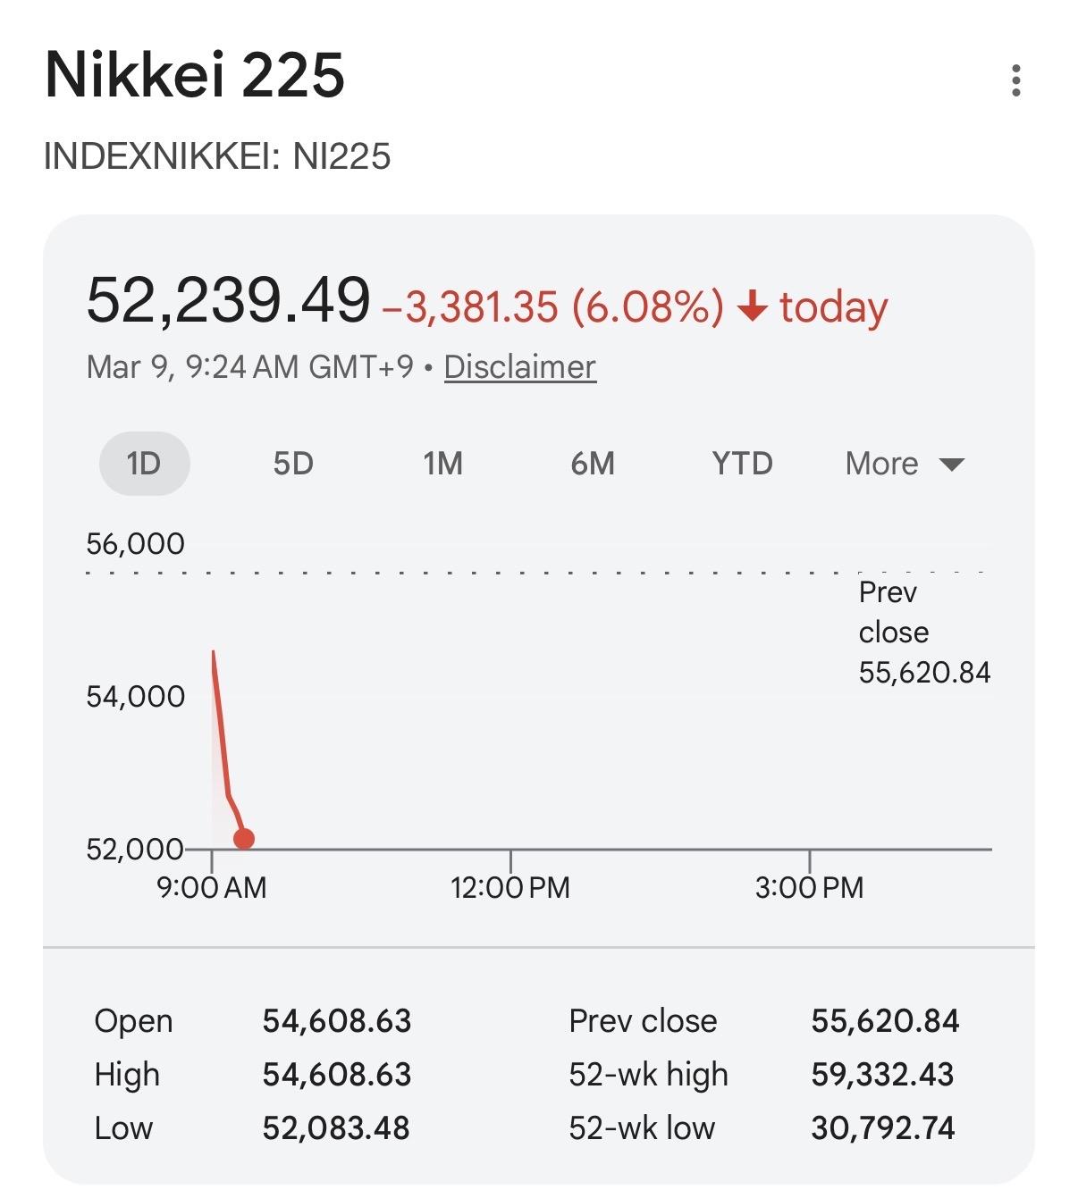Screen dimensions: 1078x1190
Task: Show the 1M chart range
Action: click(442, 464)
